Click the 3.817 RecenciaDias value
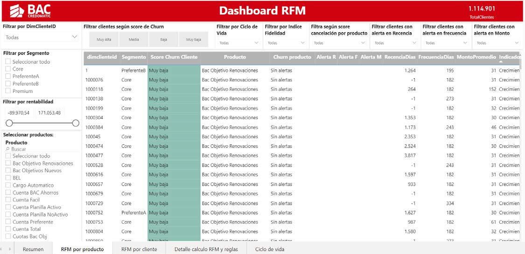 click(x=410, y=155)
